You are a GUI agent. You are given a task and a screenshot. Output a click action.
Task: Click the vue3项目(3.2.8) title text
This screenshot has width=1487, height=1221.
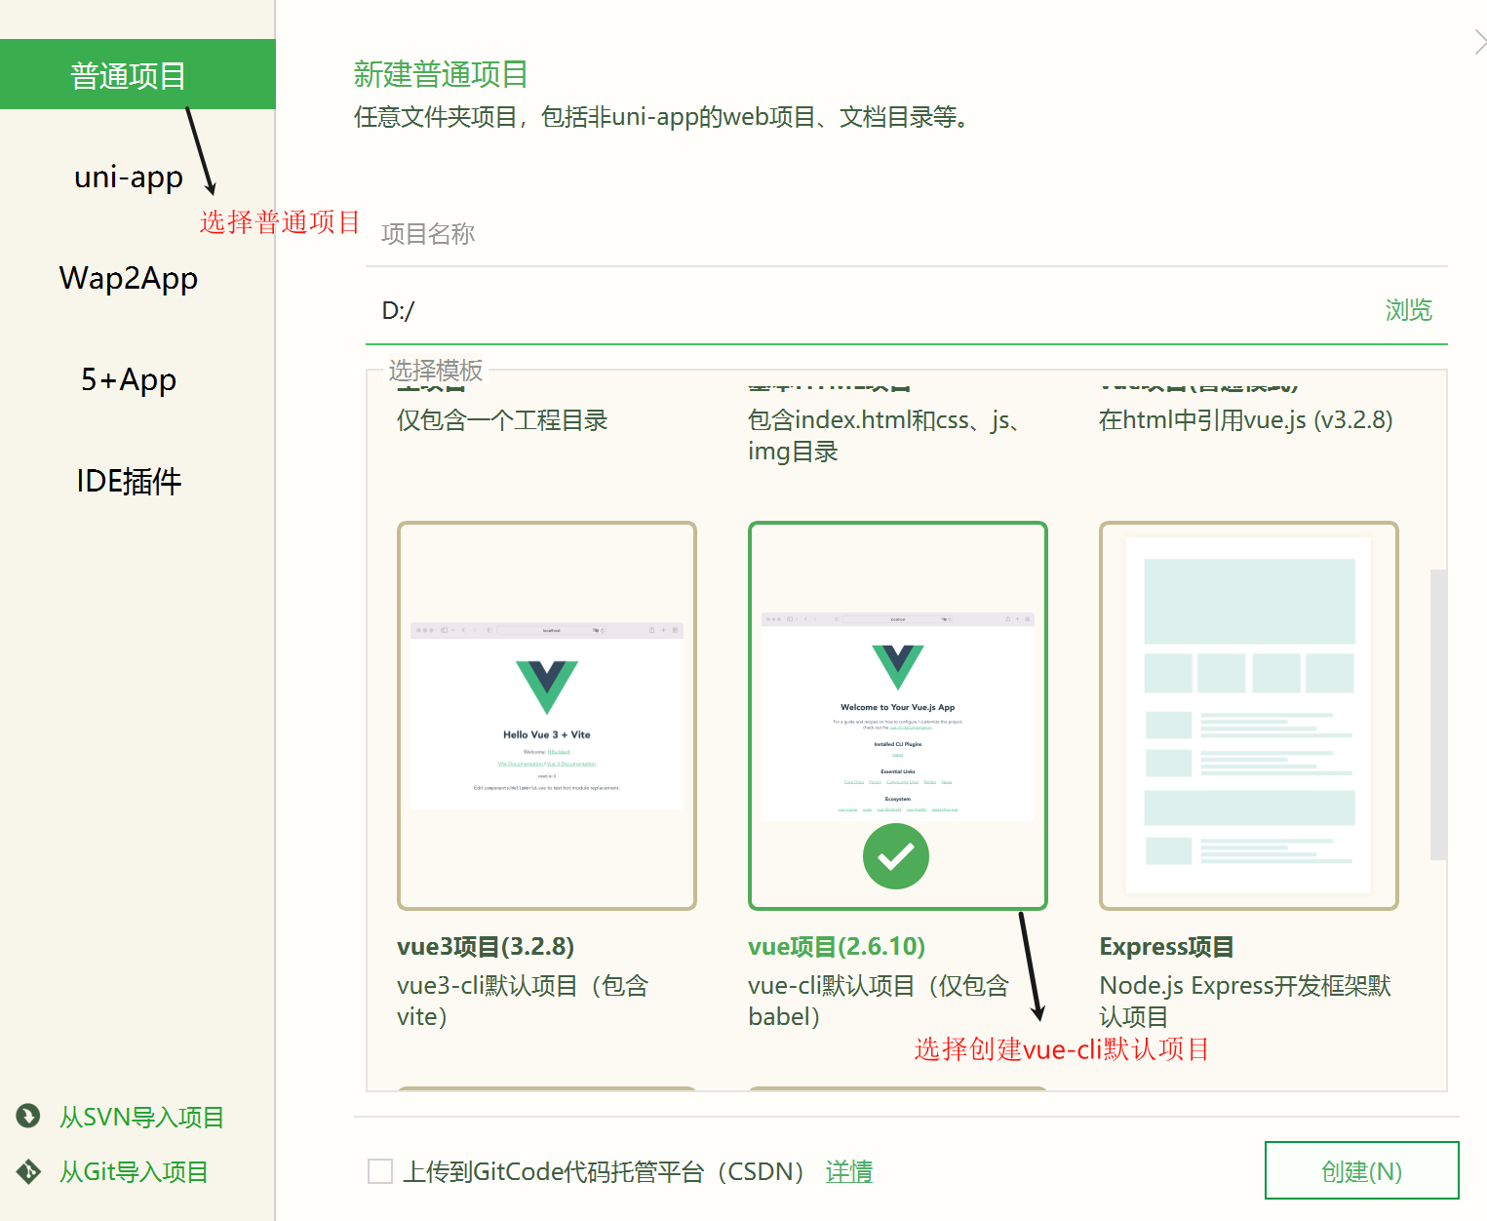point(486,946)
